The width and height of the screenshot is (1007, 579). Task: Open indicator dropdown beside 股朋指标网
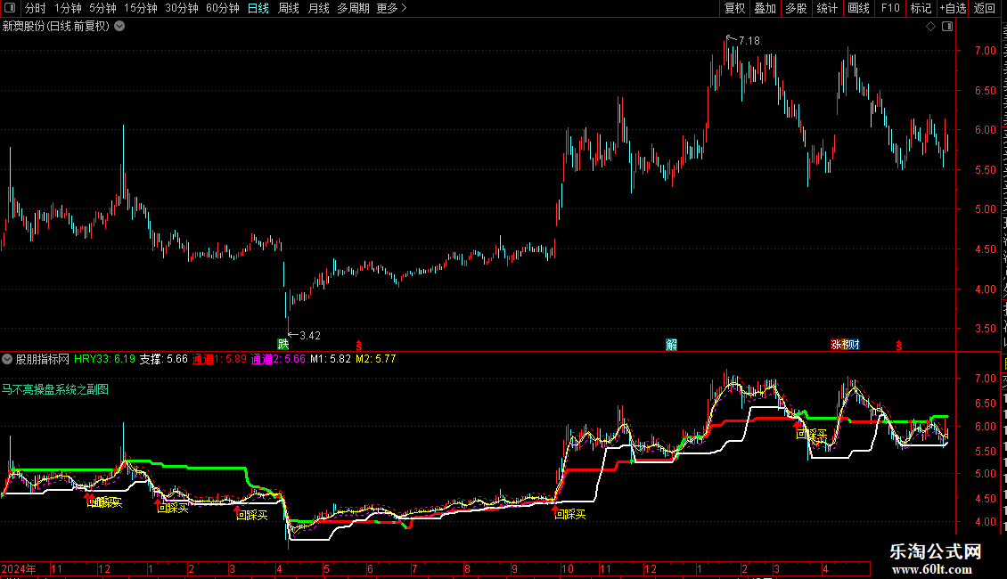click(7, 359)
